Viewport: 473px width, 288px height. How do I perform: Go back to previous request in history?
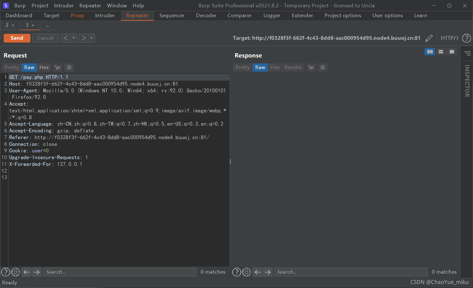point(66,38)
